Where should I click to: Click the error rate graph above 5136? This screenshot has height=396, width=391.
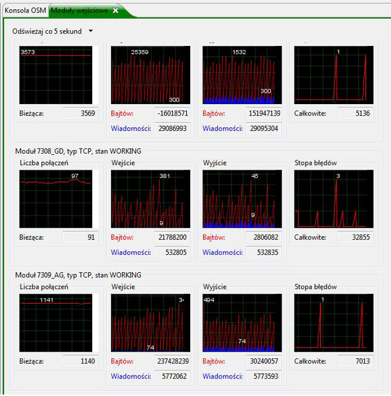(x=334, y=75)
